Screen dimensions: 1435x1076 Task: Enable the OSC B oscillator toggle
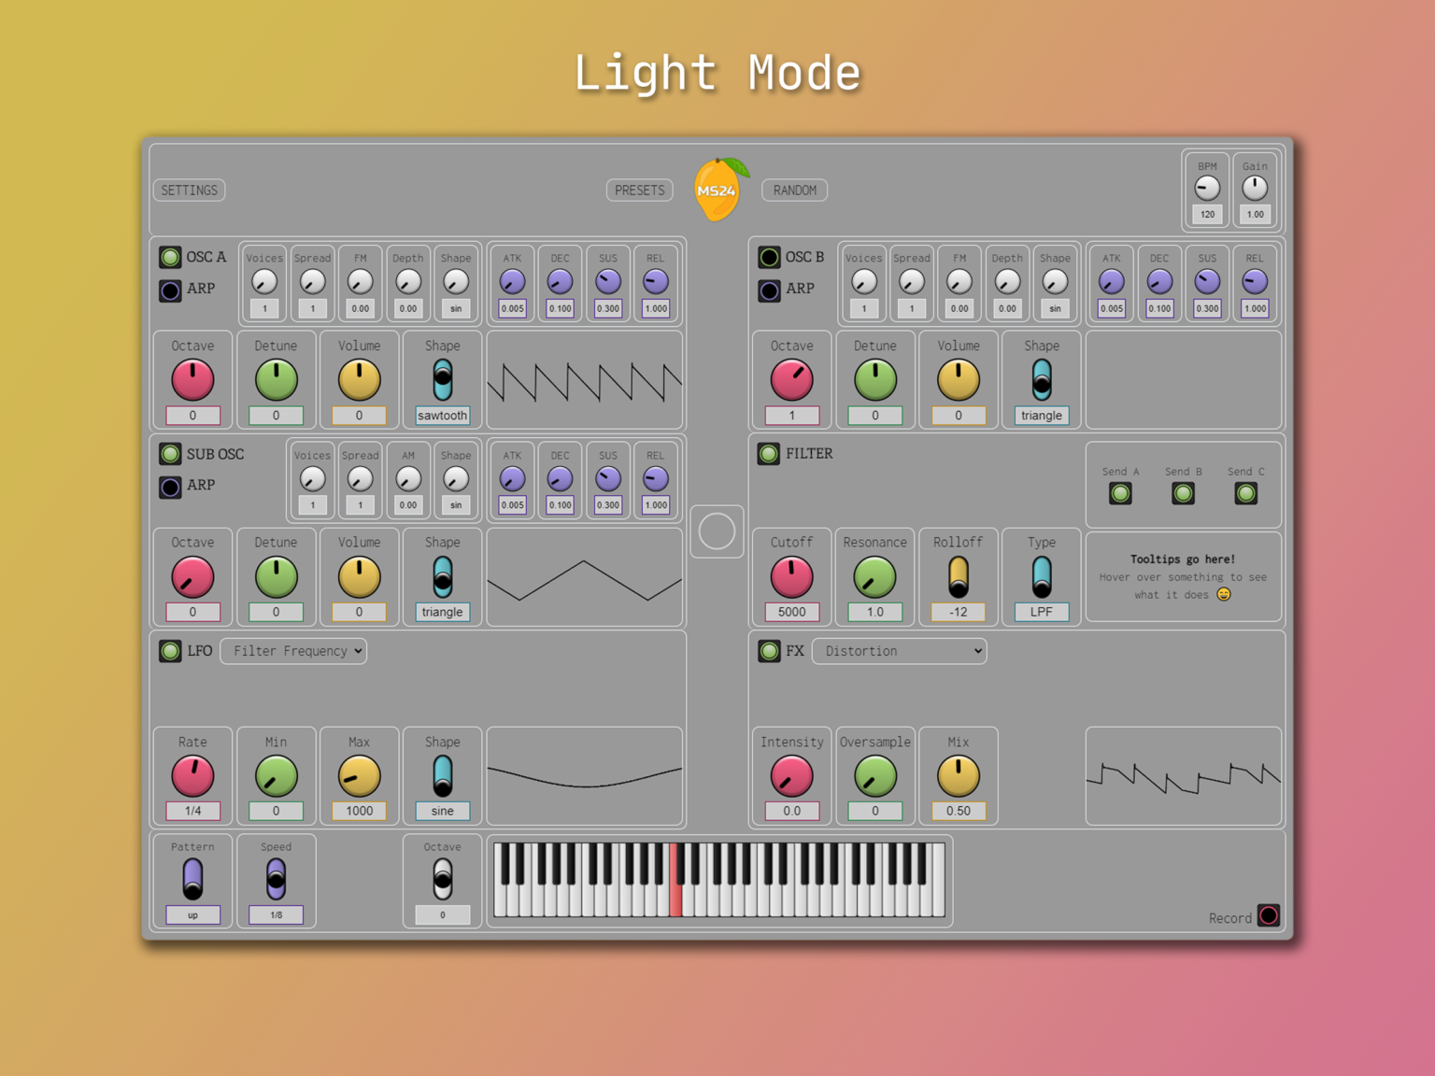pyautogui.click(x=769, y=257)
